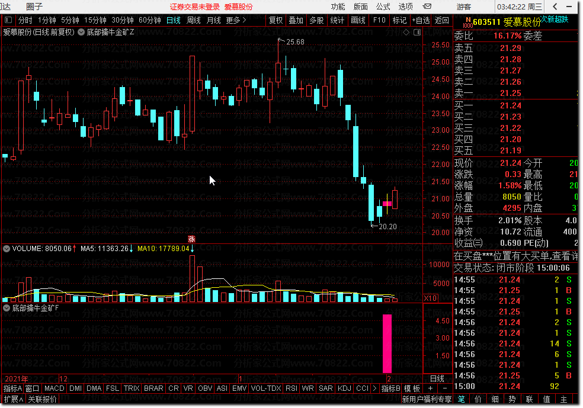Switch to 周线 weekly chart
Image resolution: width=583 pixels, height=408 pixels.
[x=193, y=20]
